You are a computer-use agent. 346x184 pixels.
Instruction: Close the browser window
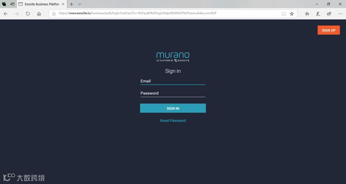pyautogui.click(x=340, y=4)
